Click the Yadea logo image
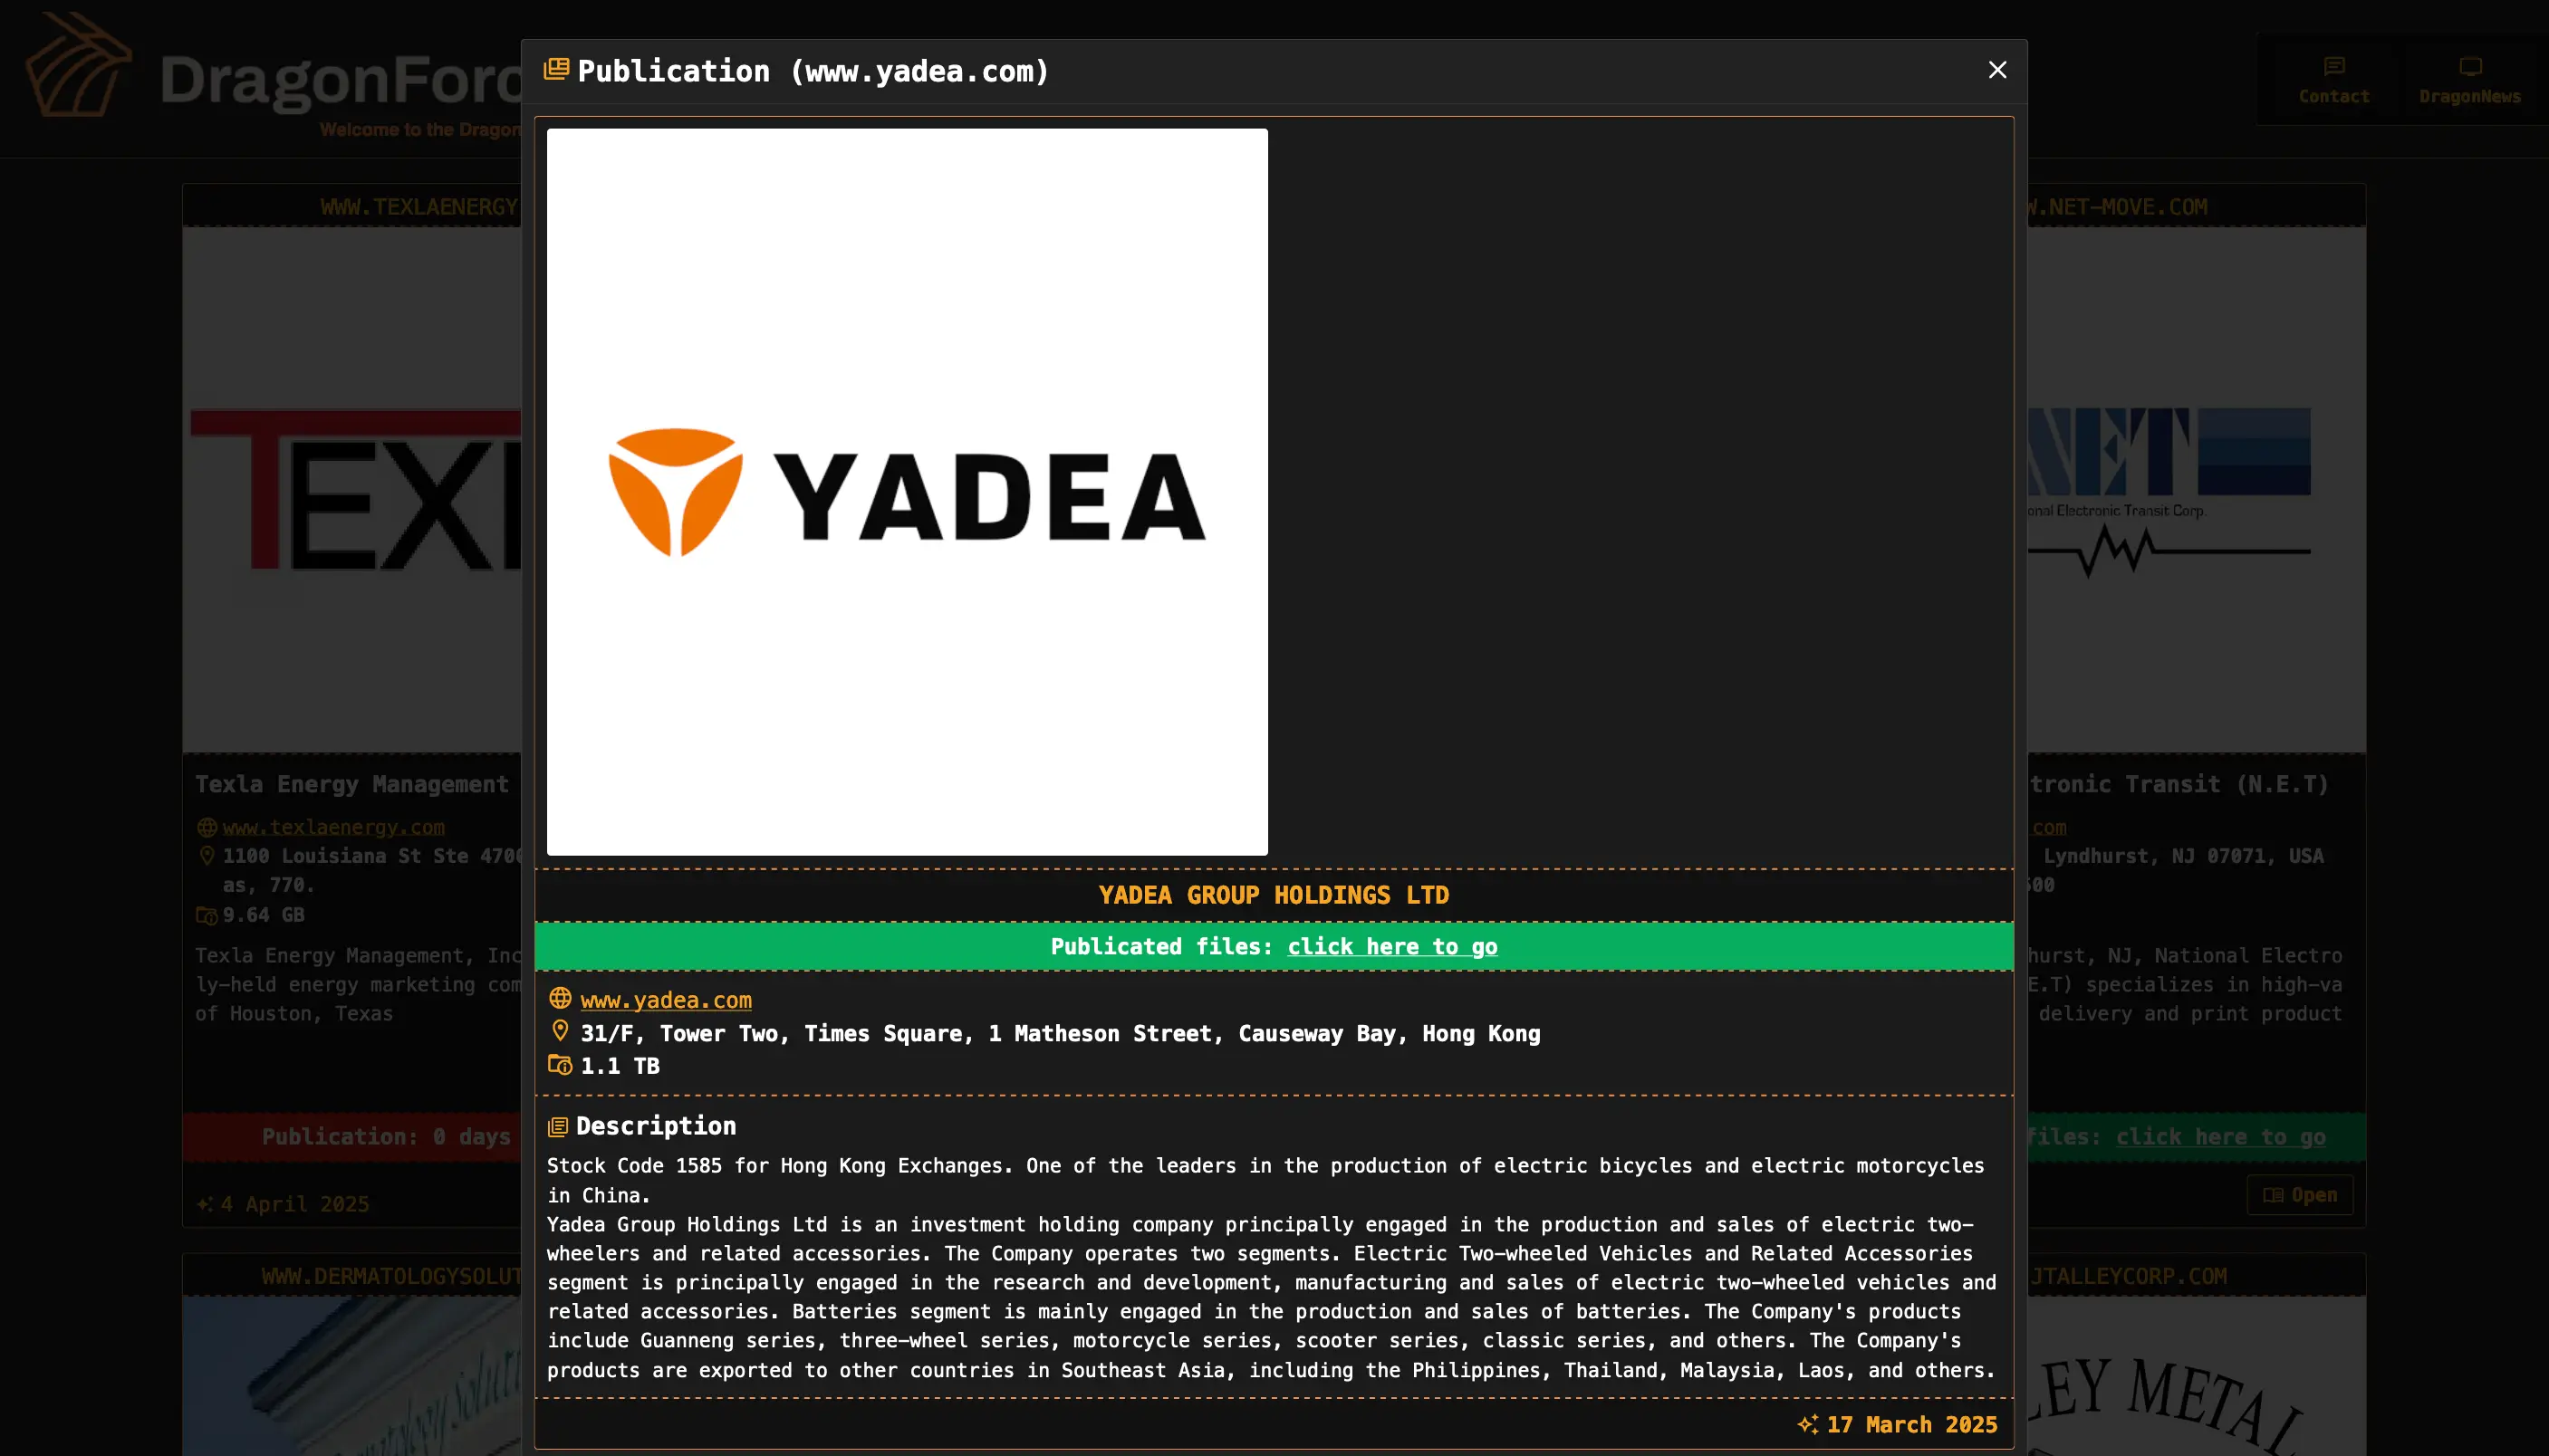2549x1456 pixels. click(907, 492)
